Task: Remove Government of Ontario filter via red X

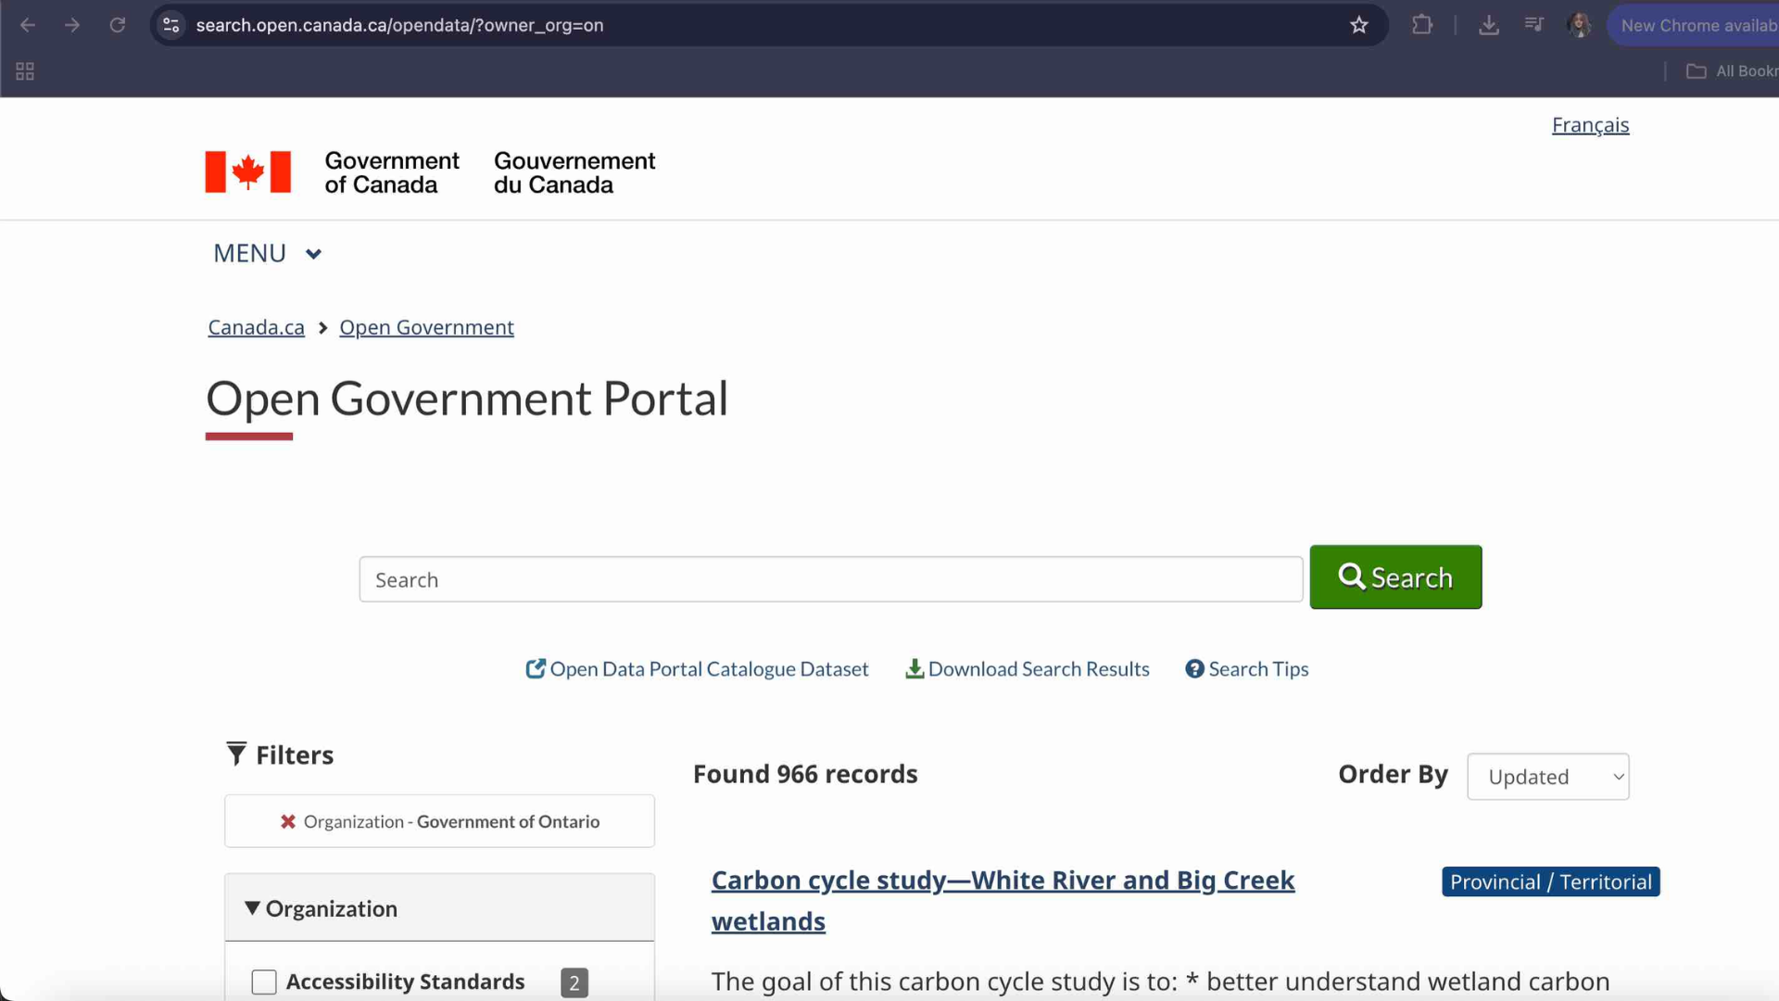Action: pos(288,822)
